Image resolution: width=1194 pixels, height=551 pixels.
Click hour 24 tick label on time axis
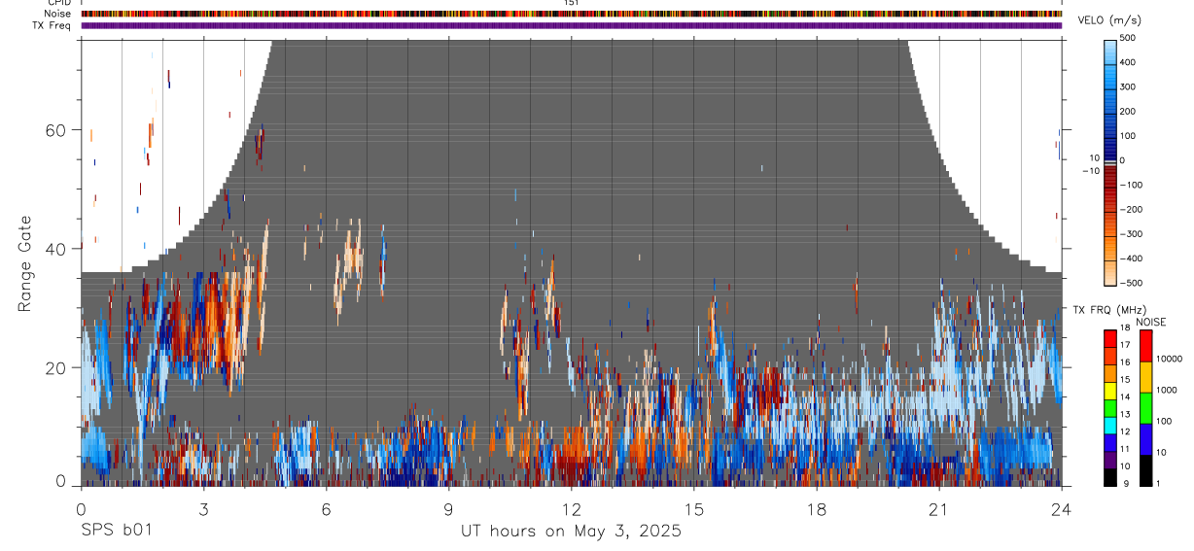[x=1062, y=509]
